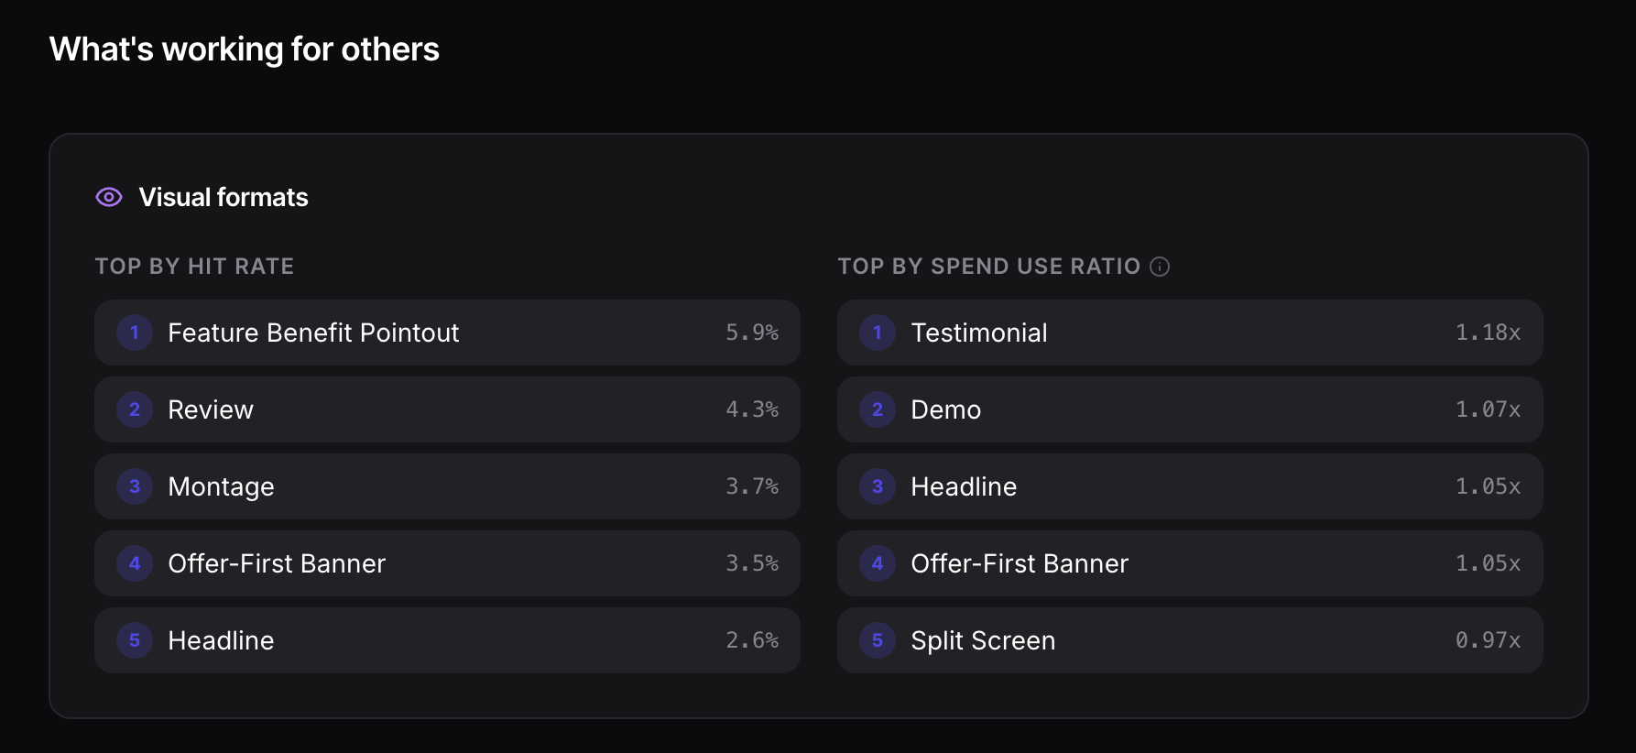Image resolution: width=1636 pixels, height=753 pixels.
Task: Click rank badge 4 next to Offer-First Banner hit rate
Action: click(x=135, y=563)
